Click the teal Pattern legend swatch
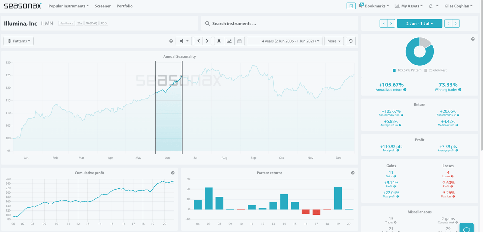The width and height of the screenshot is (483, 232). click(394, 70)
